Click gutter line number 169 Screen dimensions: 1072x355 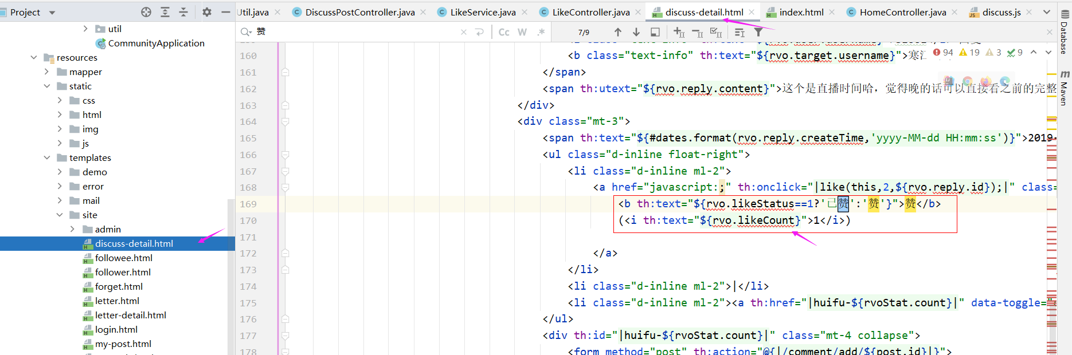point(248,204)
